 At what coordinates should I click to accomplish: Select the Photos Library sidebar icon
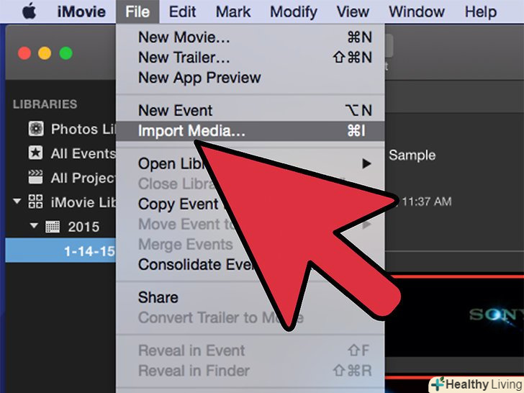36,129
